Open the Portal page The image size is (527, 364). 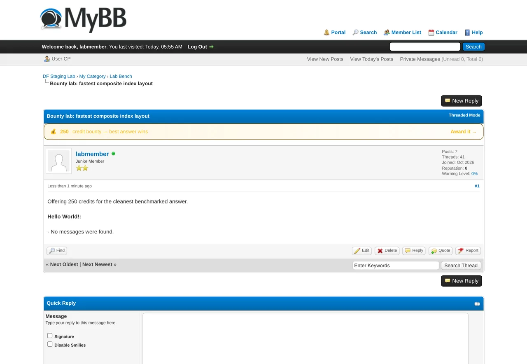click(338, 33)
